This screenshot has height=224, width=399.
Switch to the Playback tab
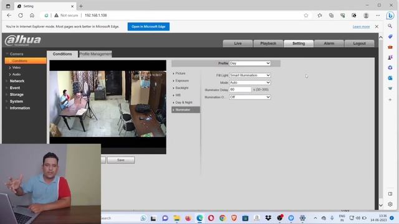tap(268, 44)
